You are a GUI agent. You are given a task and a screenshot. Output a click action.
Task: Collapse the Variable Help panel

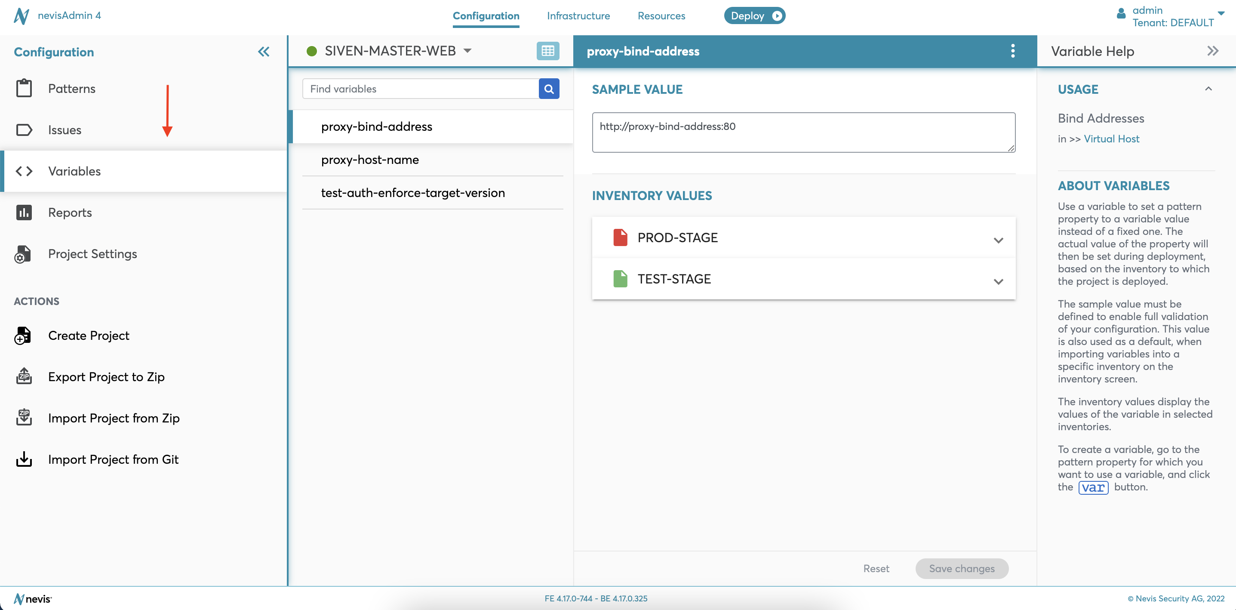coord(1212,51)
